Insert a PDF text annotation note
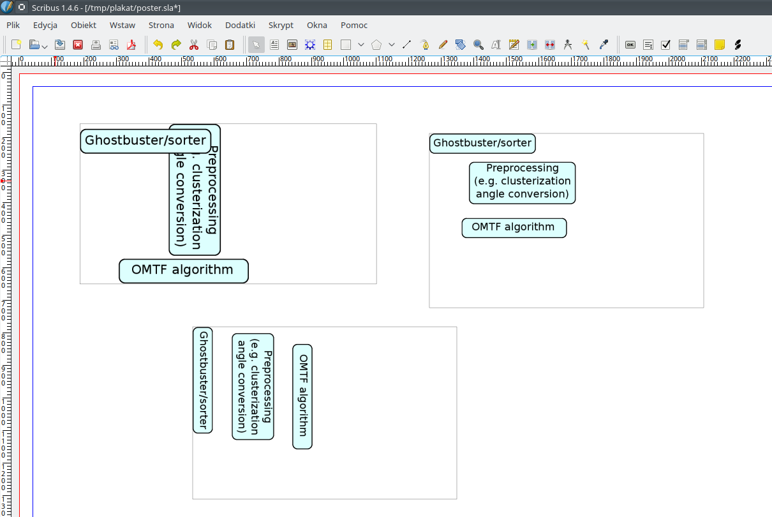 720,45
